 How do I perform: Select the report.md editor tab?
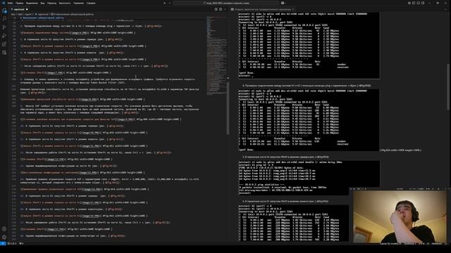pyautogui.click(x=19, y=9)
